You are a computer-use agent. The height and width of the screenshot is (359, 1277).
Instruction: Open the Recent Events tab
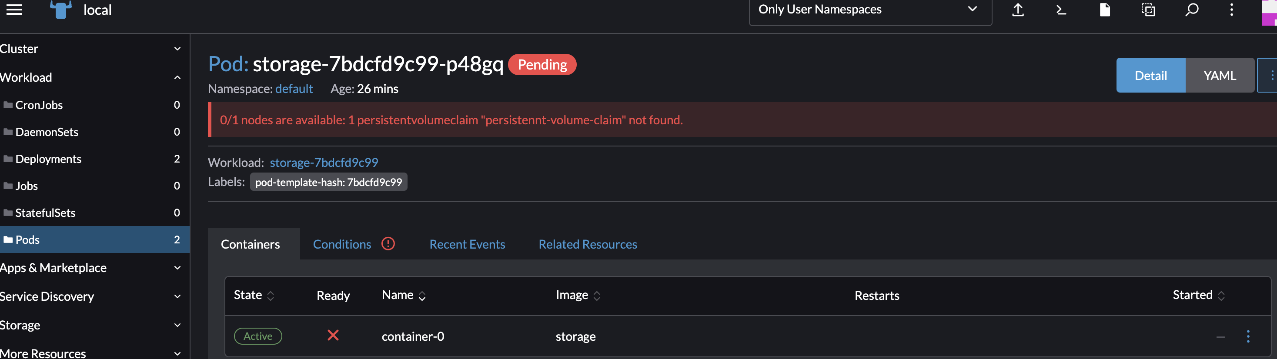(467, 244)
